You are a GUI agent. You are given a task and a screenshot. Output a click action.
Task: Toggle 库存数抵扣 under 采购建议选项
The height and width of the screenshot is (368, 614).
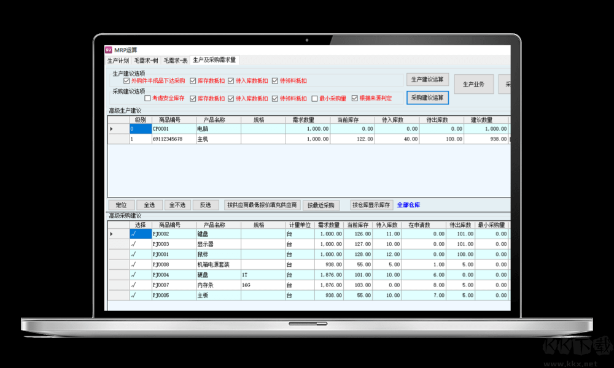pos(193,99)
